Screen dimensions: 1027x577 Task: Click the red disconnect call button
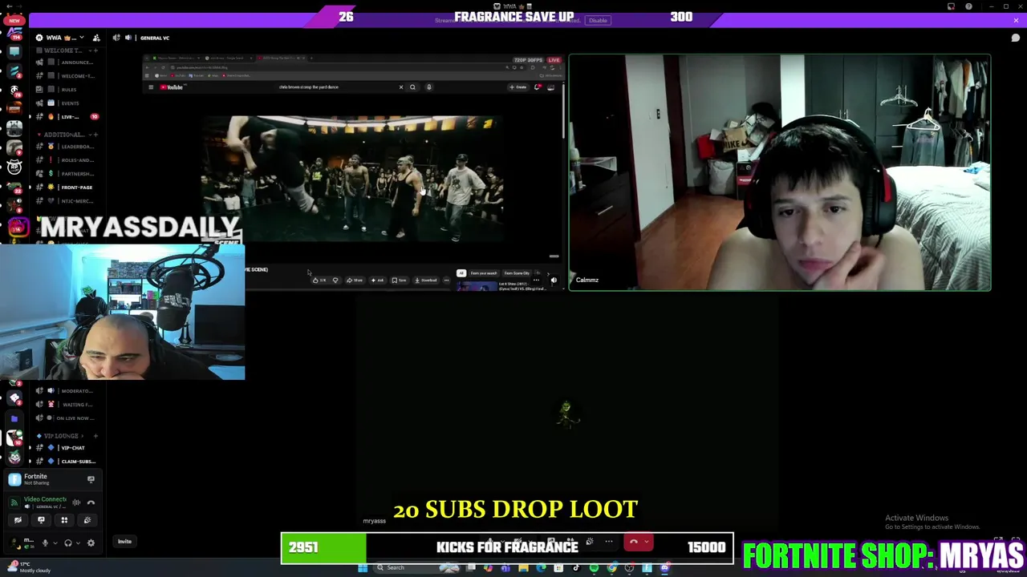coord(633,542)
